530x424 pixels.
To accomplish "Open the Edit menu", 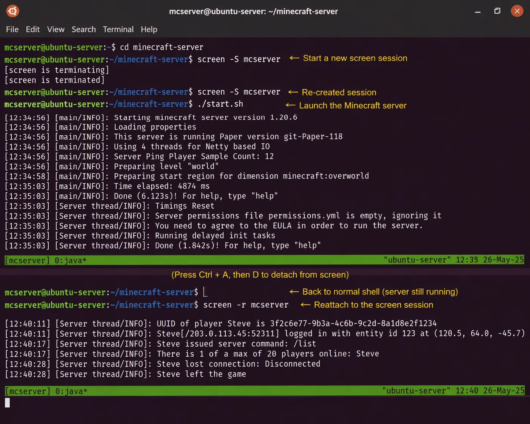I will (33, 29).
